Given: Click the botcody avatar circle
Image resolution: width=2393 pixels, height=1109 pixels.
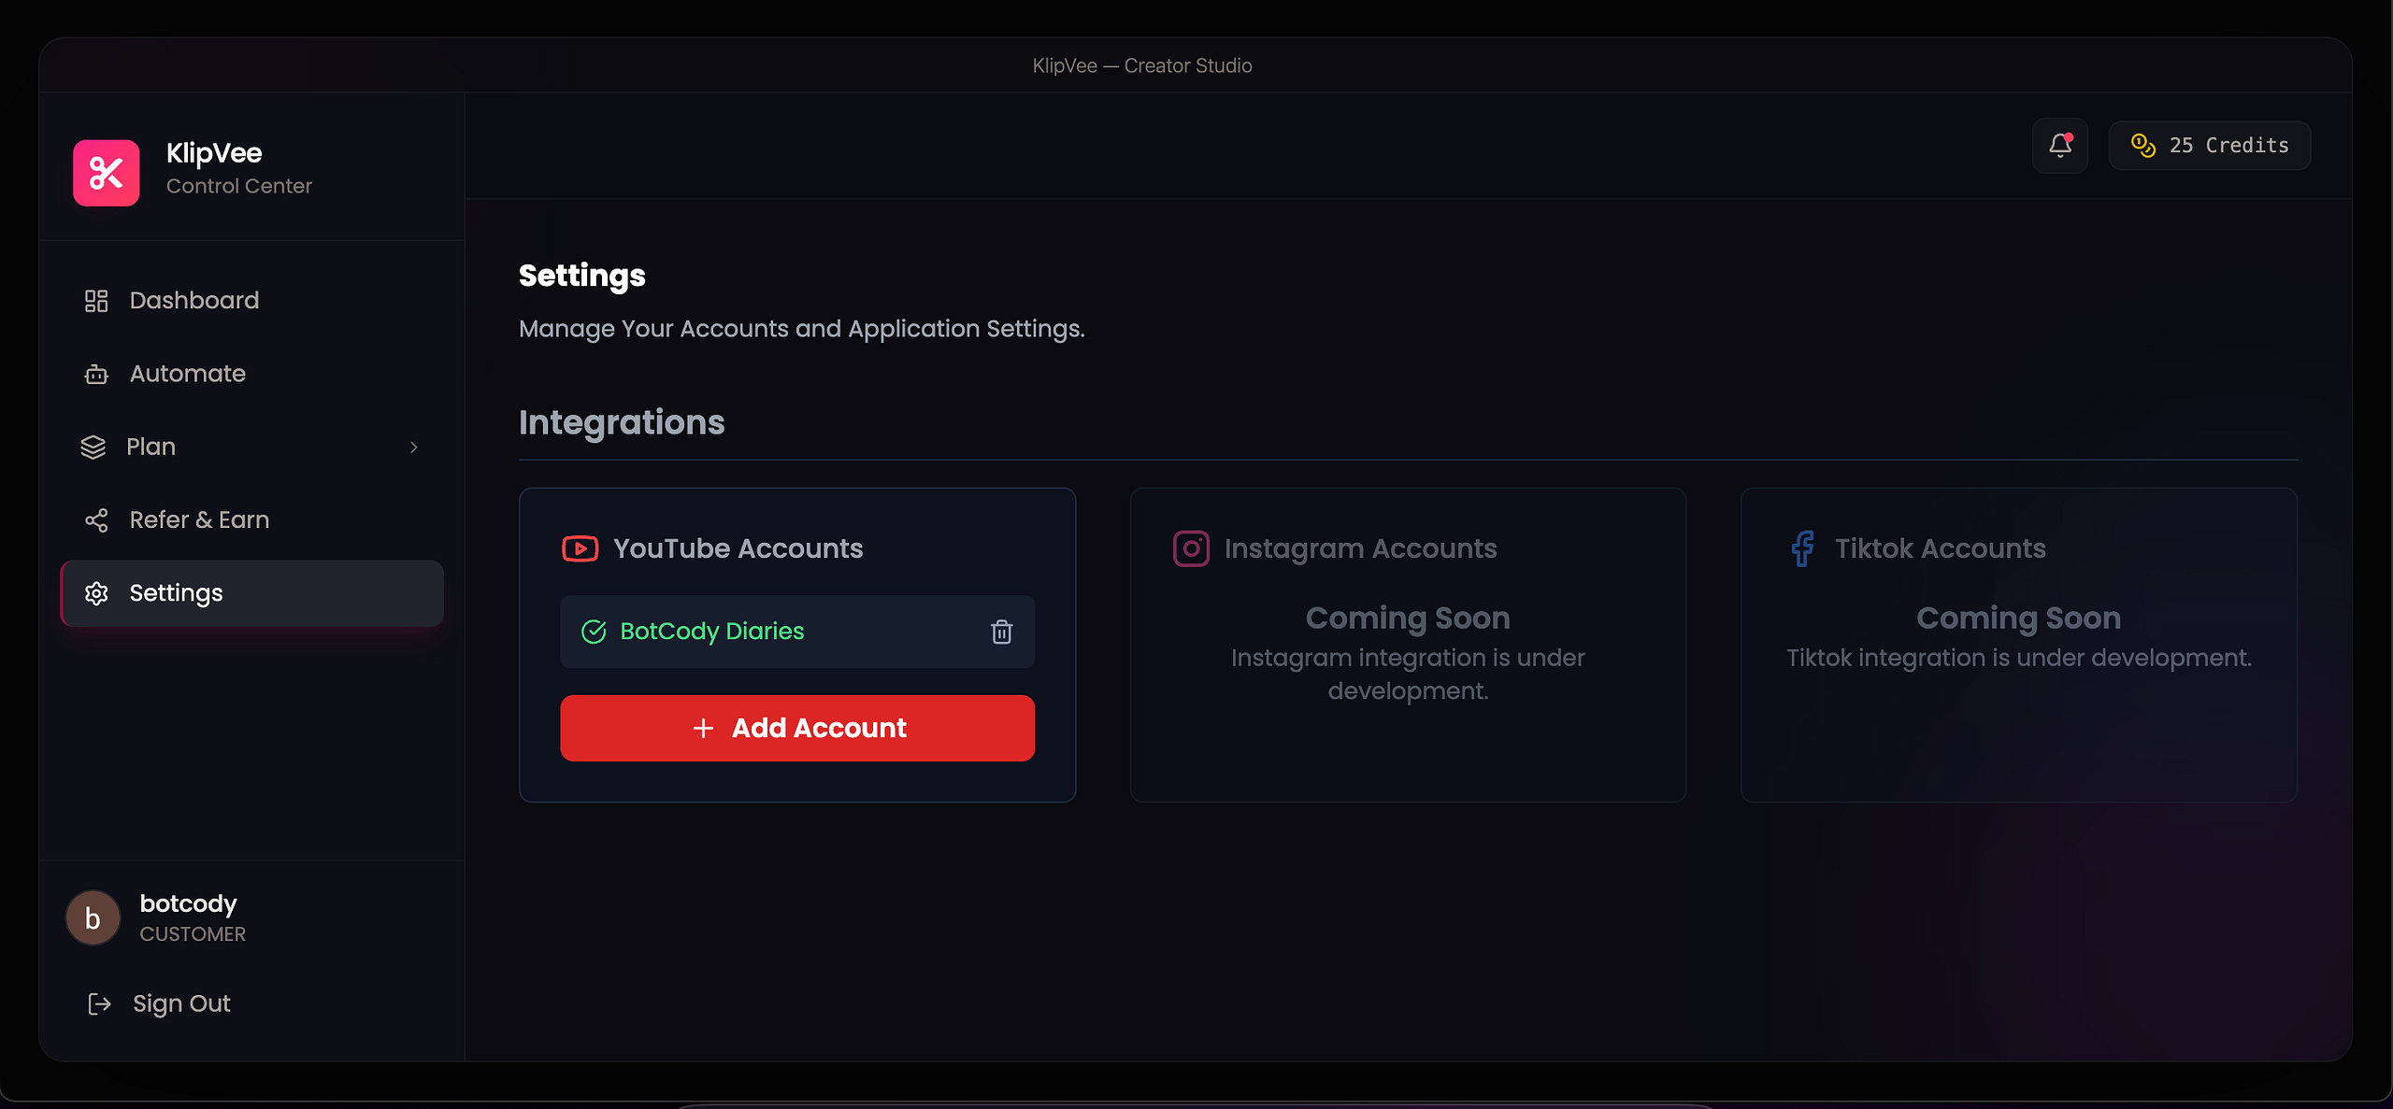Looking at the screenshot, I should [93, 918].
